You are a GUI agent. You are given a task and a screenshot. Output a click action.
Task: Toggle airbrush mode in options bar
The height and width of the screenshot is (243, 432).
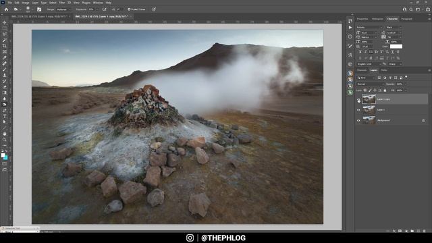click(x=104, y=9)
